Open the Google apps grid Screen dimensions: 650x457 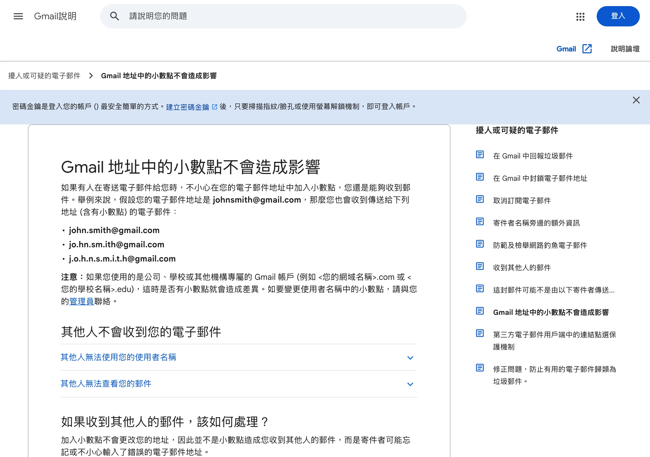coord(580,17)
